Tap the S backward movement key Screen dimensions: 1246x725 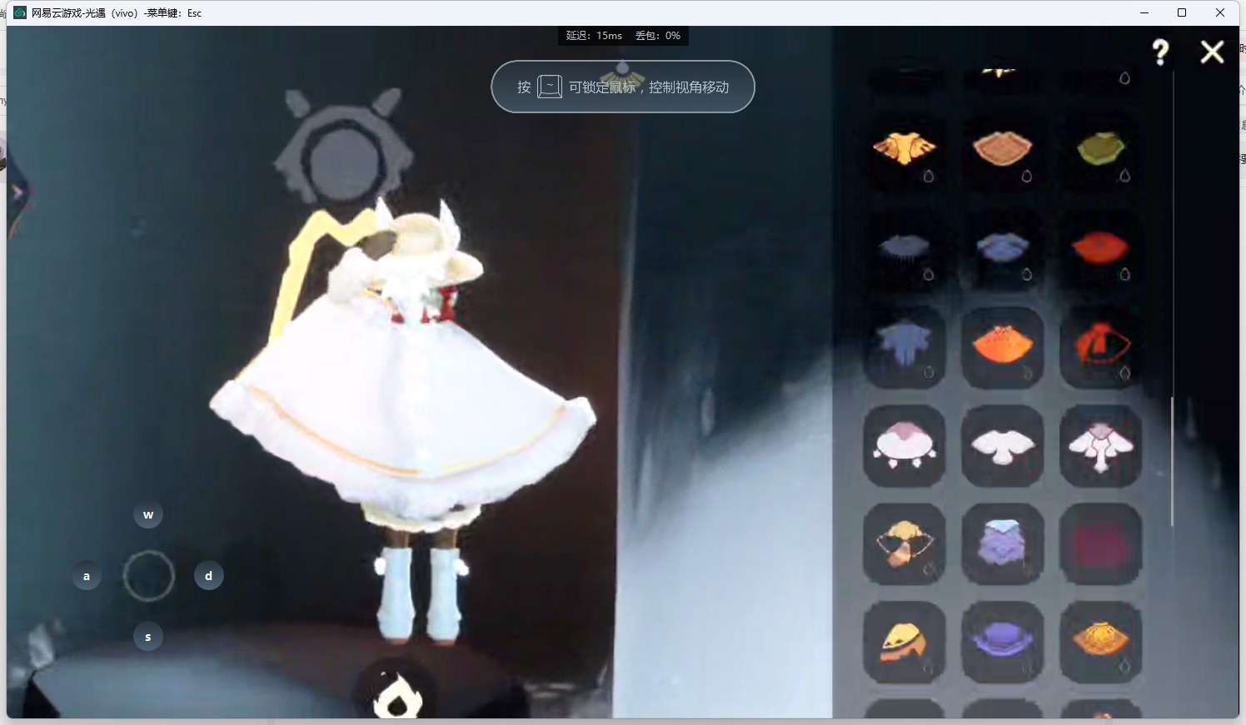pos(148,637)
